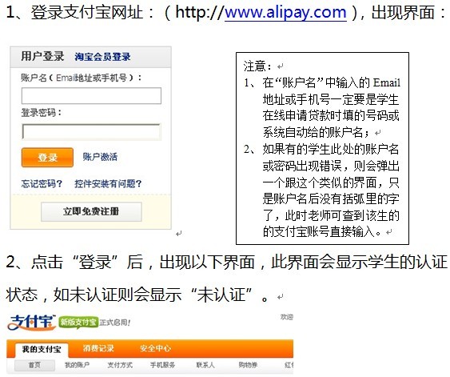Select the 首页 submenu item
The width and height of the screenshot is (450, 377).
coord(34,365)
